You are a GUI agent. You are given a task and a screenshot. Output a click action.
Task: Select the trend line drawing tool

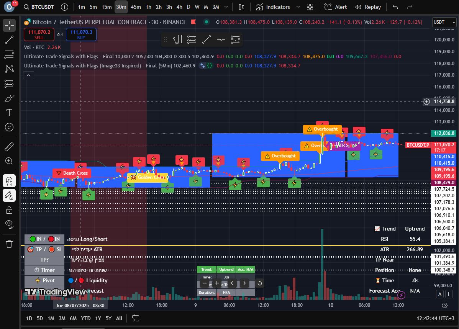(x=9, y=40)
